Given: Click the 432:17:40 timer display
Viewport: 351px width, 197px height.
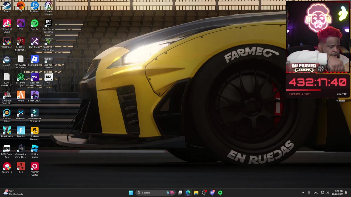Looking at the screenshot, I should [318, 82].
